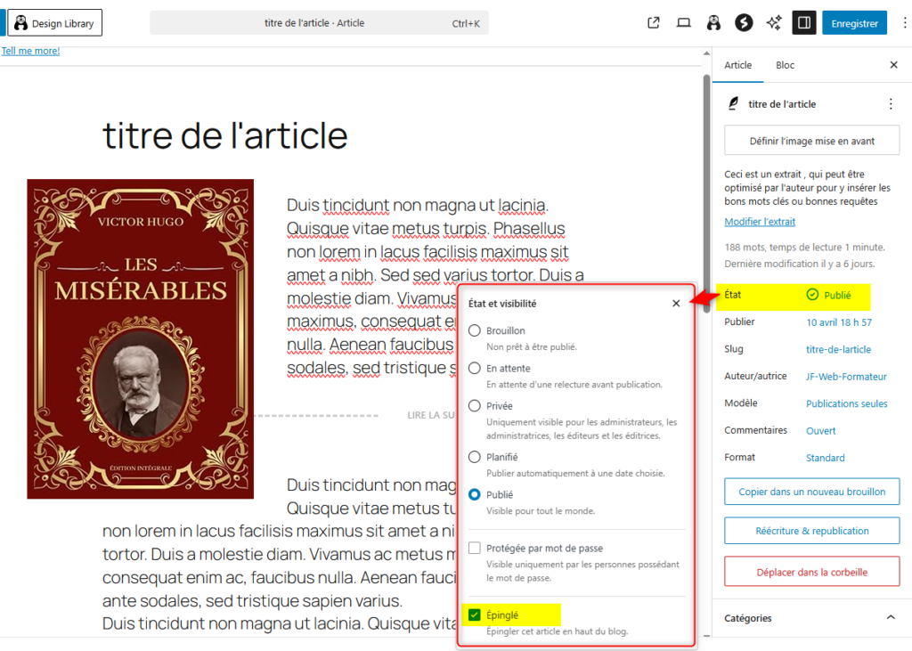Image resolution: width=912 pixels, height=651 pixels.
Task: Click the editor vertical scrollbar
Action: coord(706,193)
